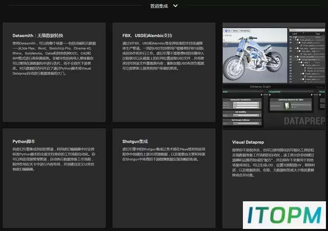Click the 管道集成 section heading
Image resolution: width=328 pixels, height=231 pixels.
pos(159,6)
